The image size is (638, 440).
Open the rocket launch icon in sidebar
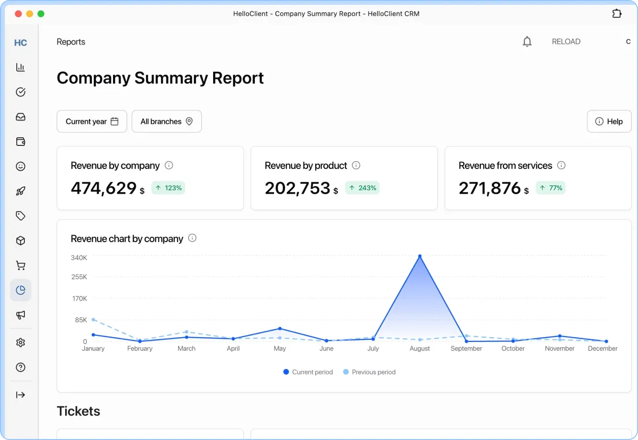pyautogui.click(x=21, y=191)
